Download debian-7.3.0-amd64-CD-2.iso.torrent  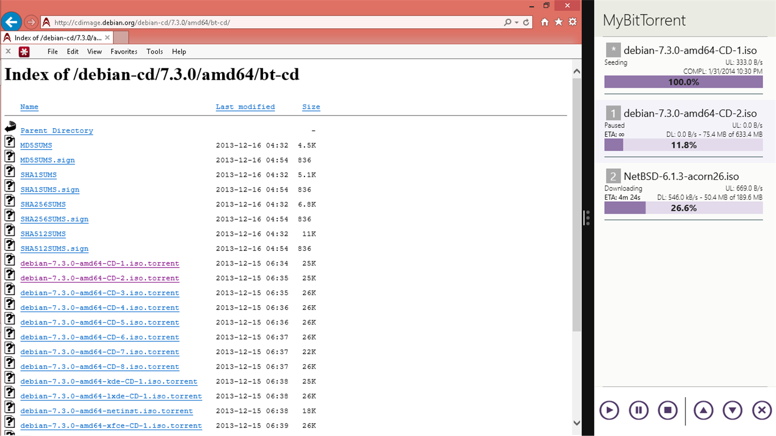tap(100, 278)
